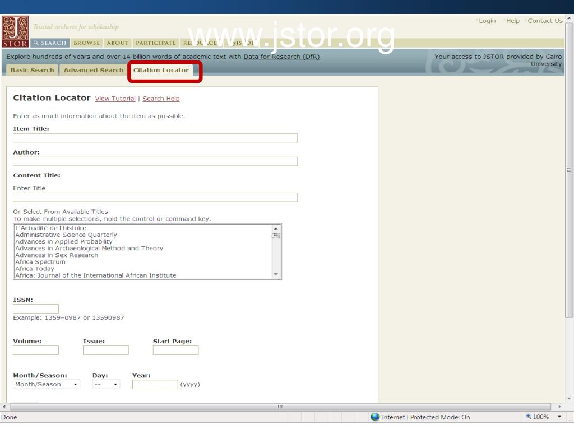Select Advances in Sex Research title
The height and width of the screenshot is (430, 574).
[57, 255]
